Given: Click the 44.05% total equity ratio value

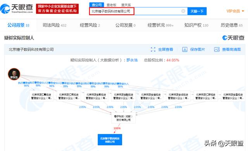Looking at the screenshot, I should point(172,60).
